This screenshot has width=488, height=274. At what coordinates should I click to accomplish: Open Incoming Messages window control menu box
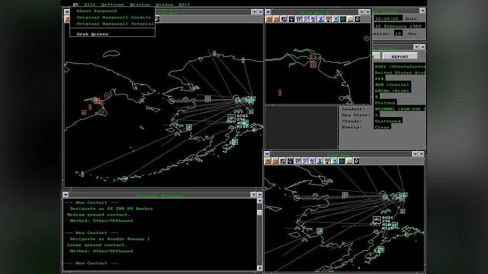pyautogui.click(x=66, y=195)
